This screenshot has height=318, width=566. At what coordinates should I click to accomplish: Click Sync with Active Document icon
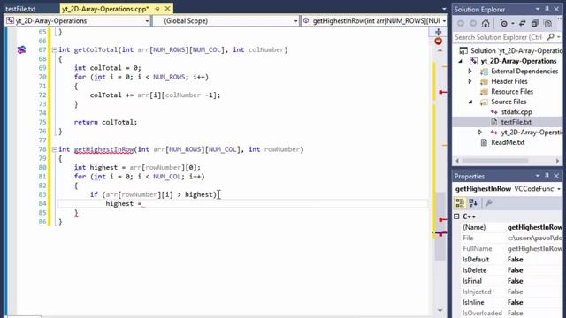(x=523, y=24)
